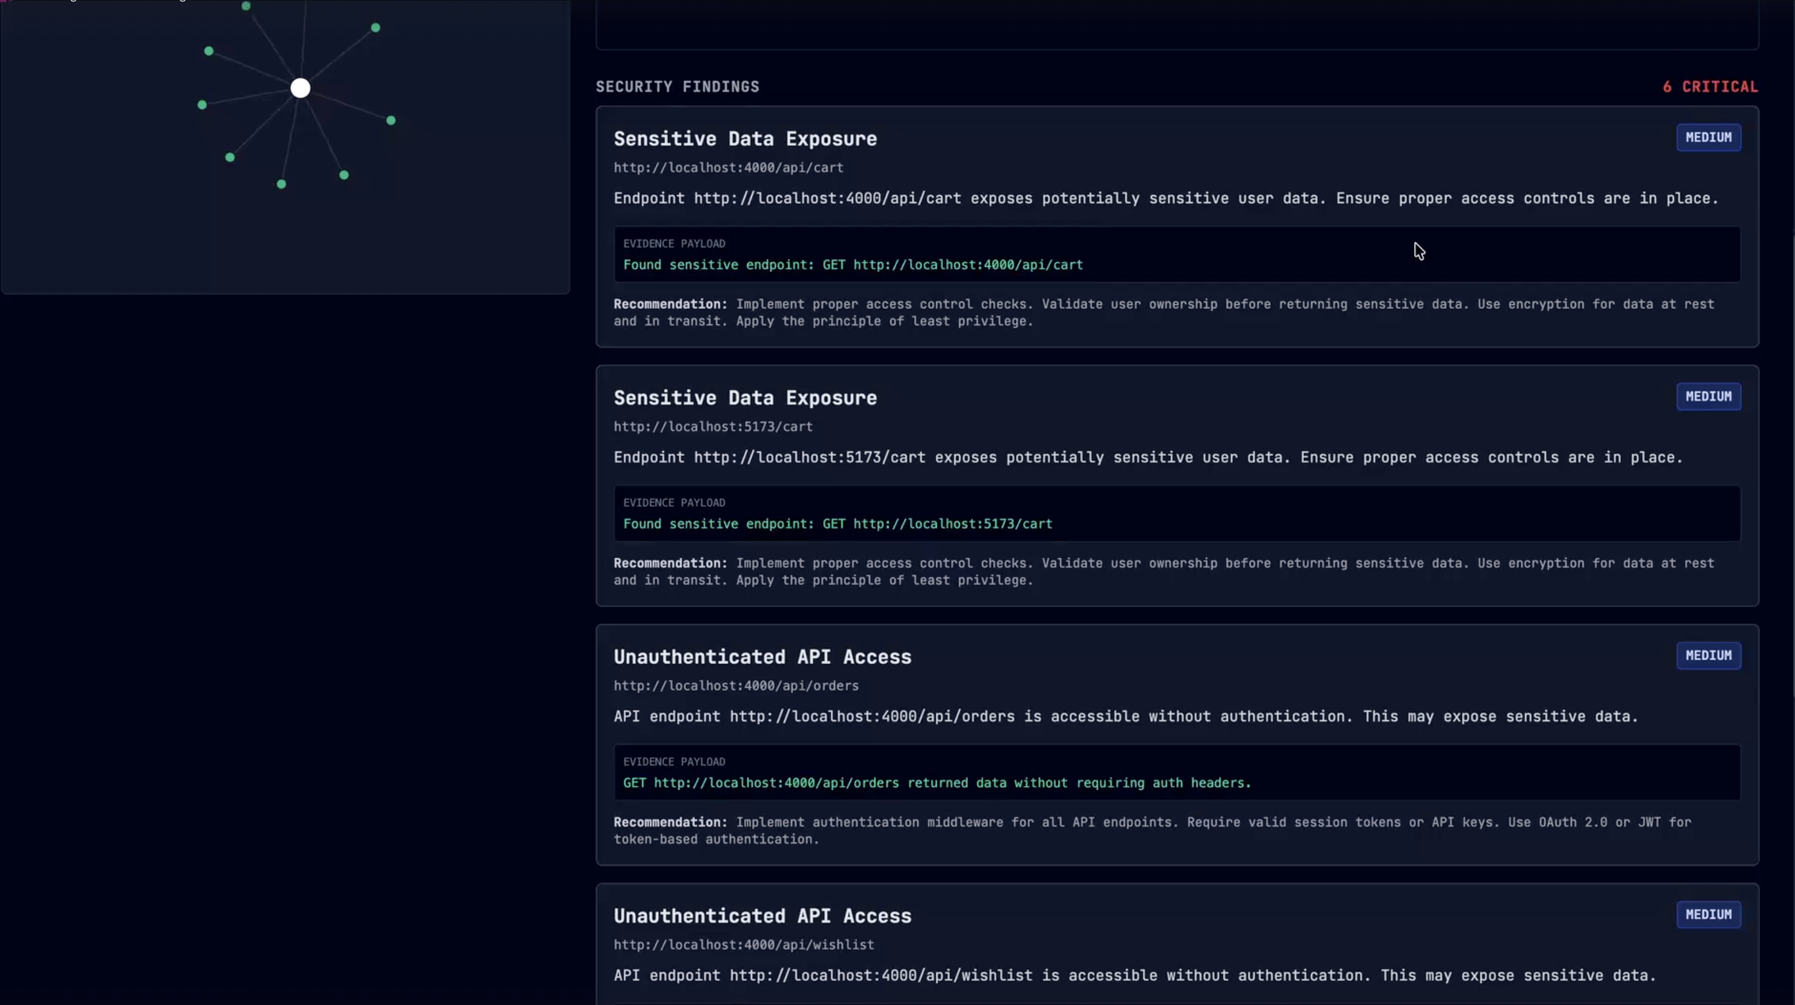Click MEDIUM badge on api/orders finding
The image size is (1795, 1005).
(1708, 656)
